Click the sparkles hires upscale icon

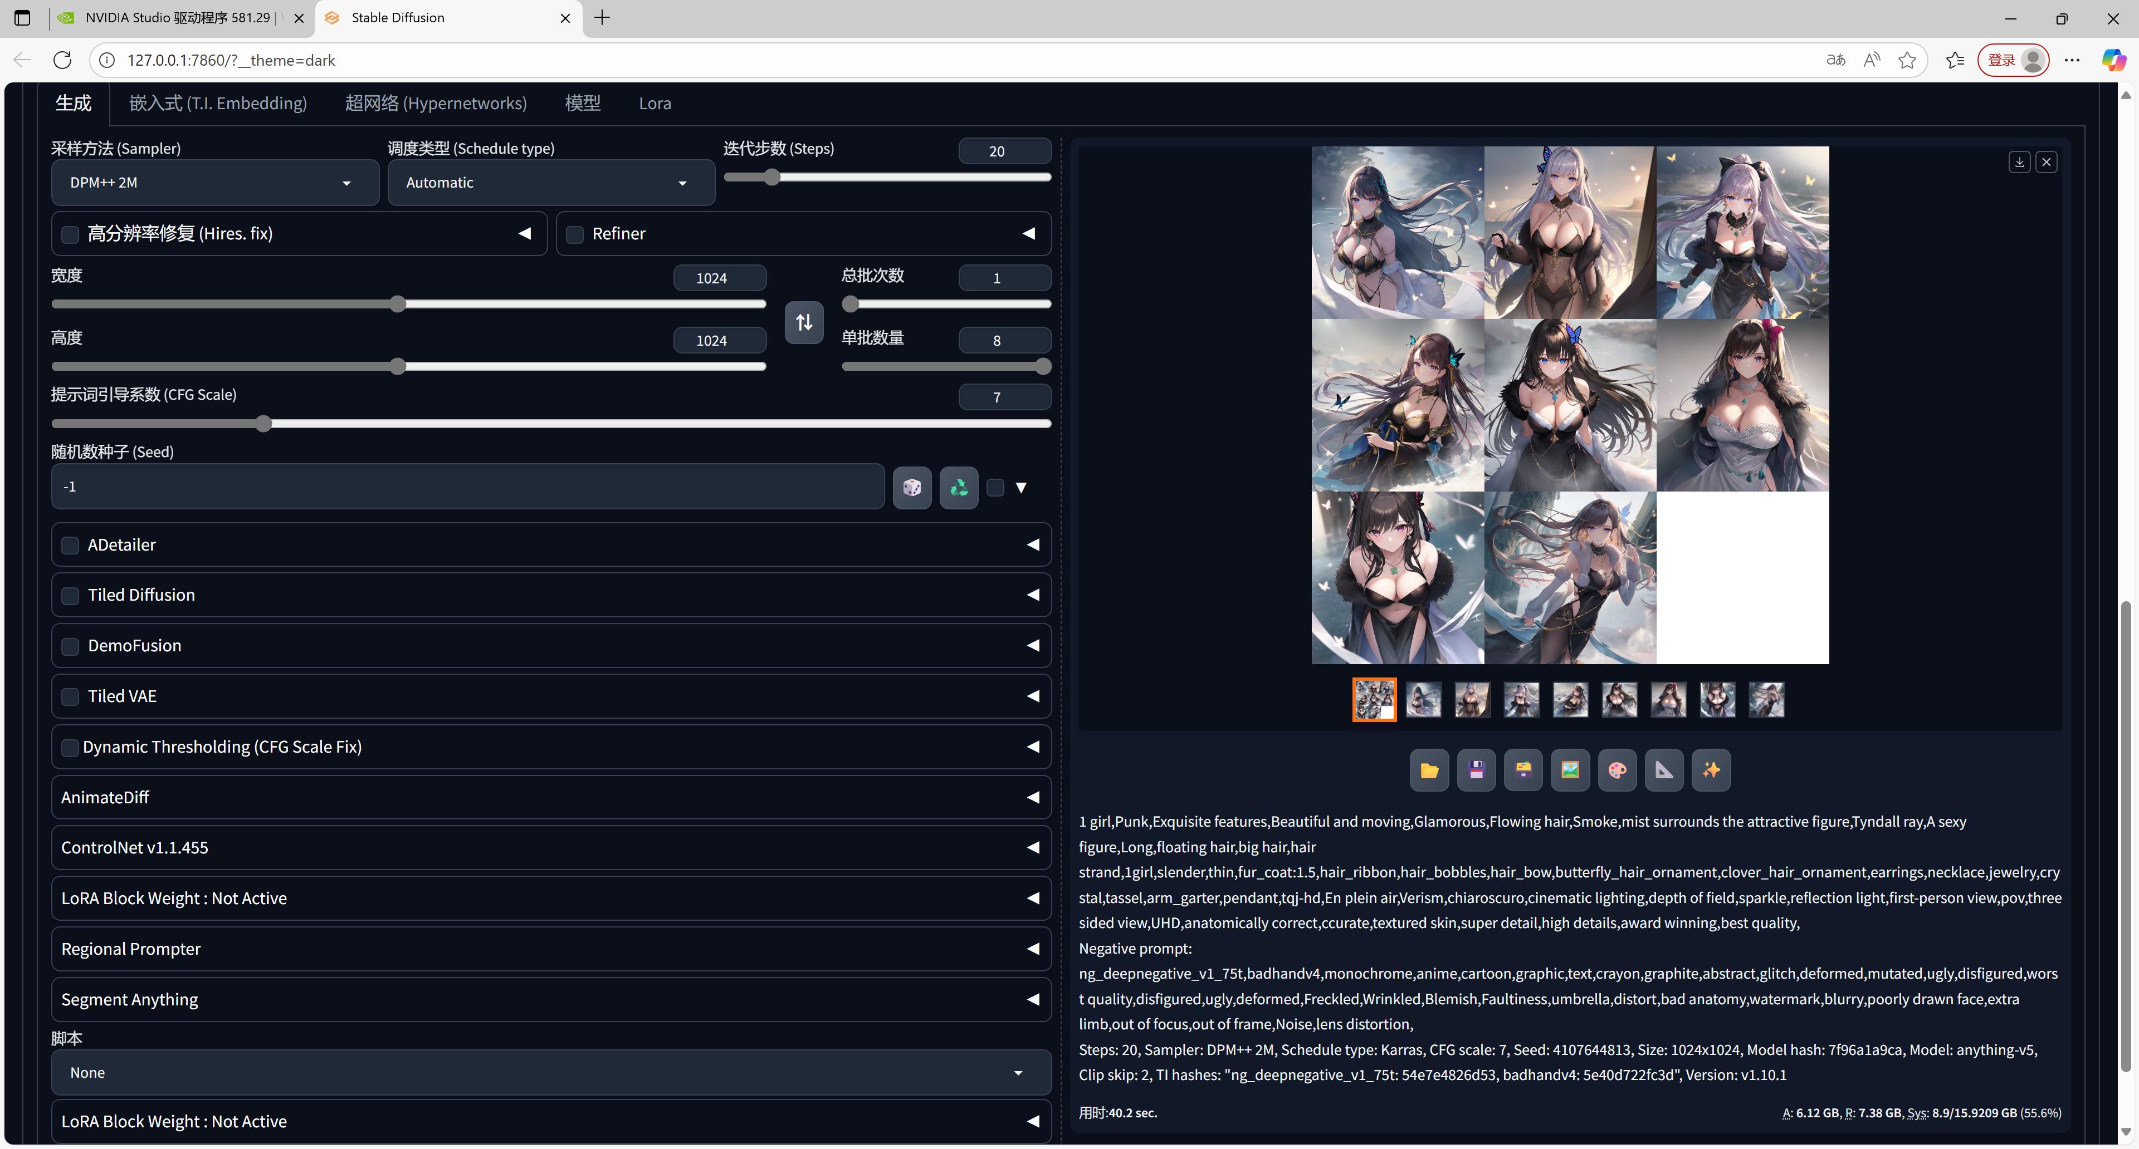[1711, 770]
